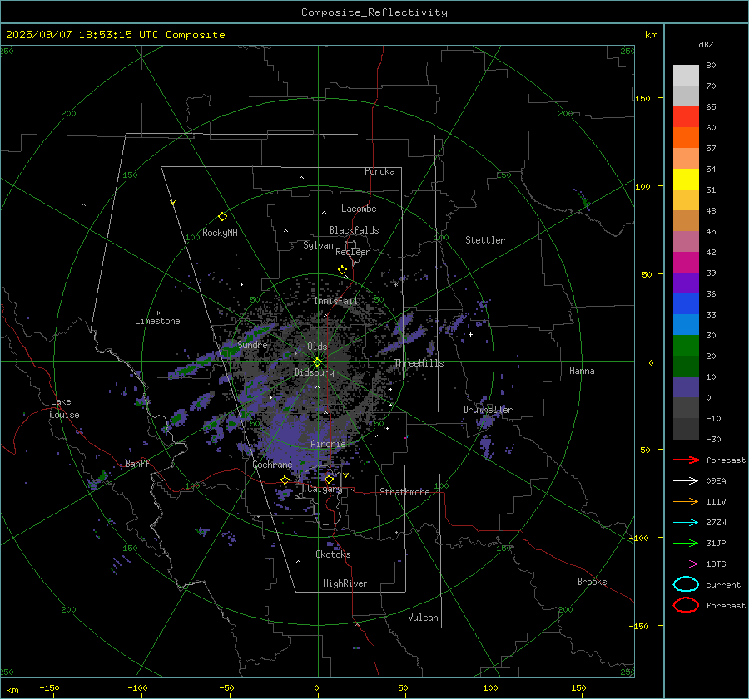Click the orange 111V arrow in legend
Image resolution: width=749 pixels, height=699 pixels.
tap(686, 501)
